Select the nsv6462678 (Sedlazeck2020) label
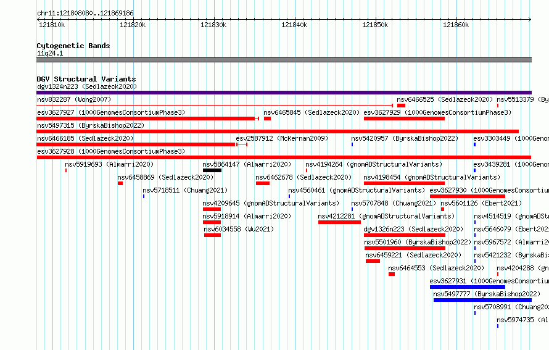The width and height of the screenshot is (549, 350). (303, 177)
